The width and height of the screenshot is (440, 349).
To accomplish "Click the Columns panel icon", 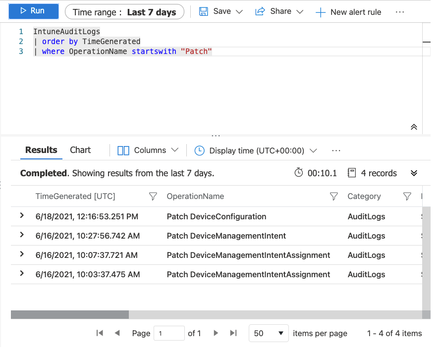I will point(123,150).
